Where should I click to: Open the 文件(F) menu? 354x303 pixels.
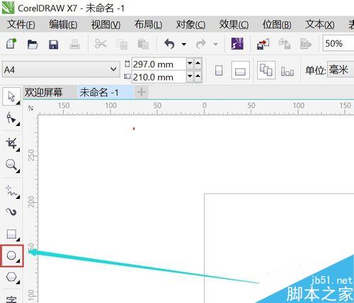tap(21, 24)
